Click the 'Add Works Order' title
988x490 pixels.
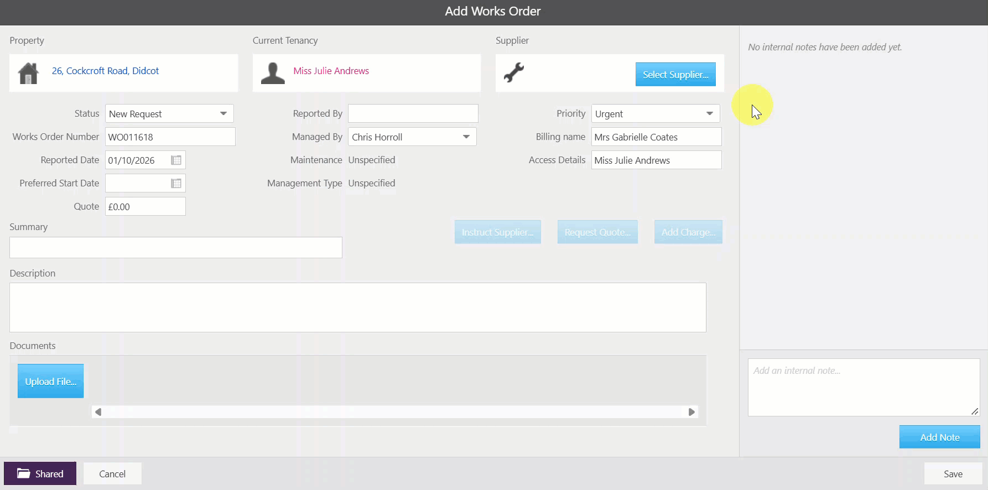tap(493, 12)
